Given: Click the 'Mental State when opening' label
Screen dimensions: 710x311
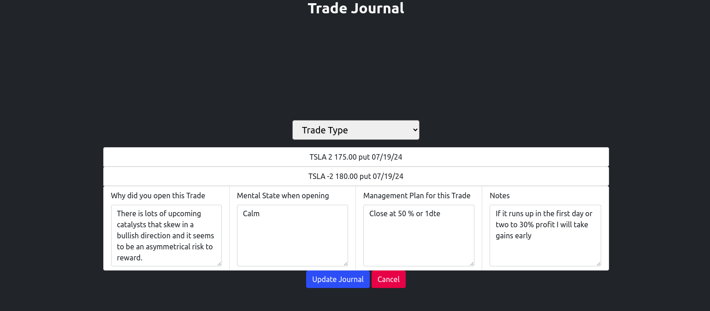Looking at the screenshot, I should pos(283,196).
